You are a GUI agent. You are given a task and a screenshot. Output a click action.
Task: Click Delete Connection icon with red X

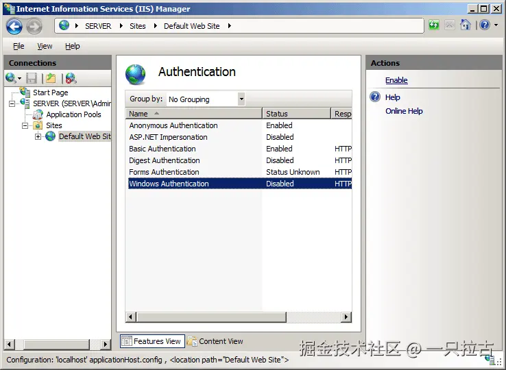(x=71, y=78)
